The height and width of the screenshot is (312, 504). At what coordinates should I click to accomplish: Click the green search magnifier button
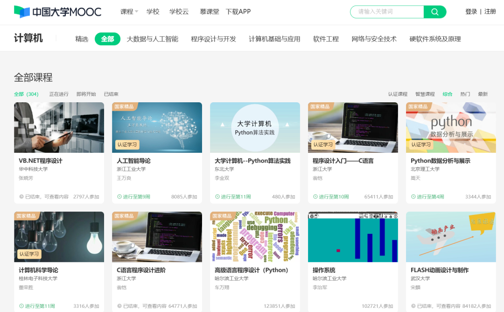pos(435,12)
